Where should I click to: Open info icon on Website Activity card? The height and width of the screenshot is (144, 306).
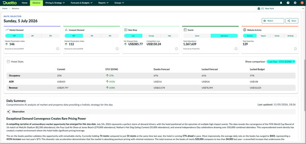[295, 49]
